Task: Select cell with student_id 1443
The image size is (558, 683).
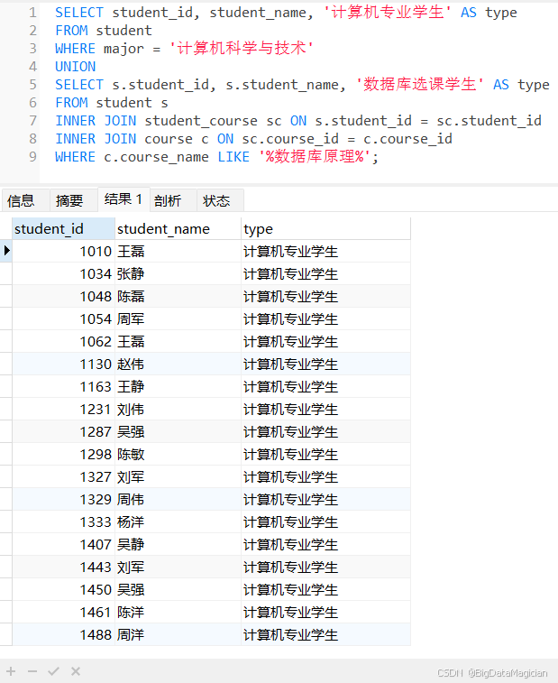Action: (63, 568)
